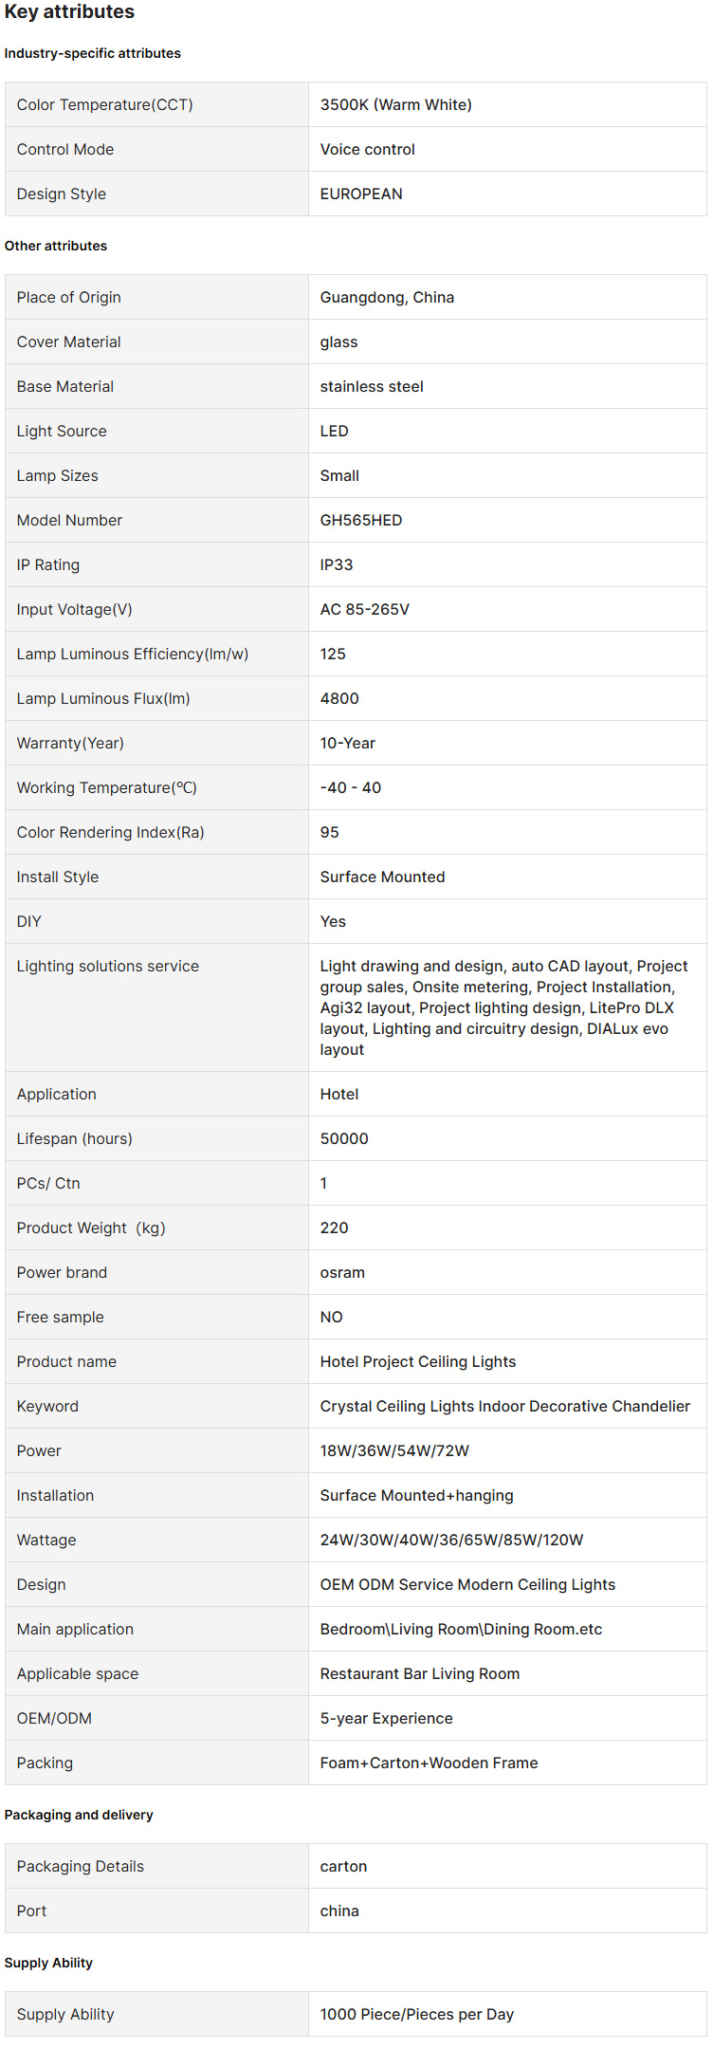
Task: Click the Key attributes heading
Action: pyautogui.click(x=69, y=12)
